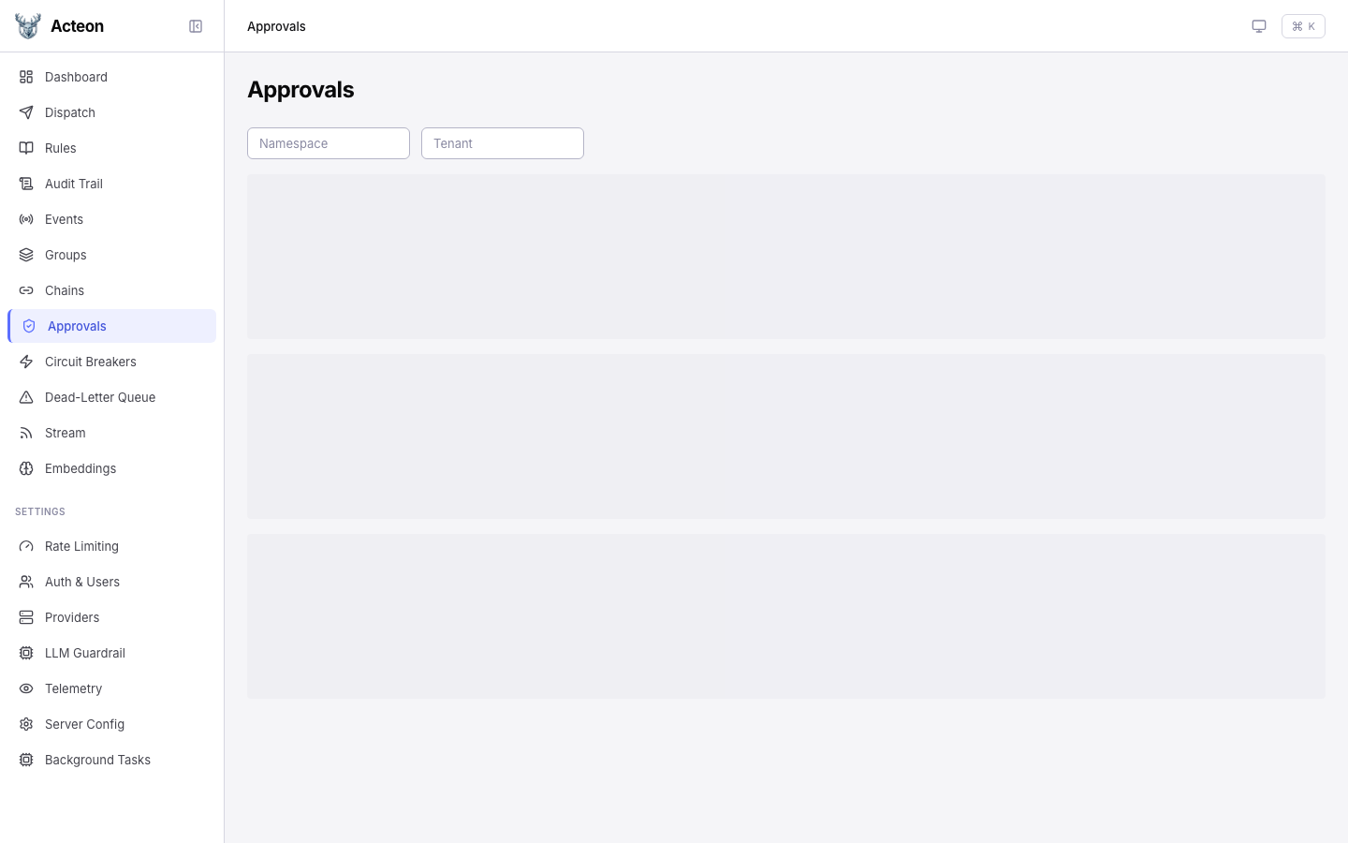Screen dimensions: 1348x843
Task: Click the Namespace filter field
Action: (x=329, y=143)
